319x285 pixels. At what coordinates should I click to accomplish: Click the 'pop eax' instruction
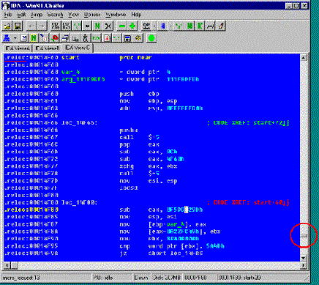coord(139,144)
